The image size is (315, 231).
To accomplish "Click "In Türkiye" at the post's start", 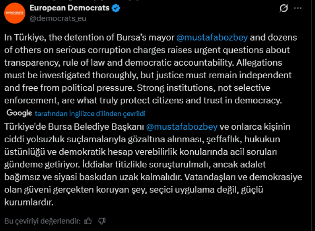I will pos(25,38).
